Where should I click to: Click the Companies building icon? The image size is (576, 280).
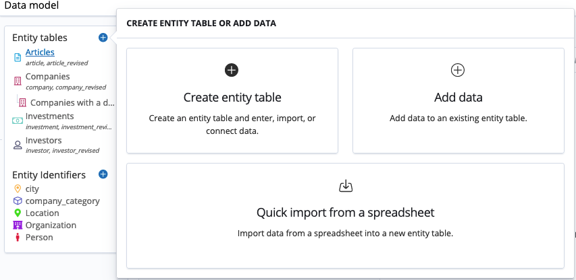click(x=18, y=81)
